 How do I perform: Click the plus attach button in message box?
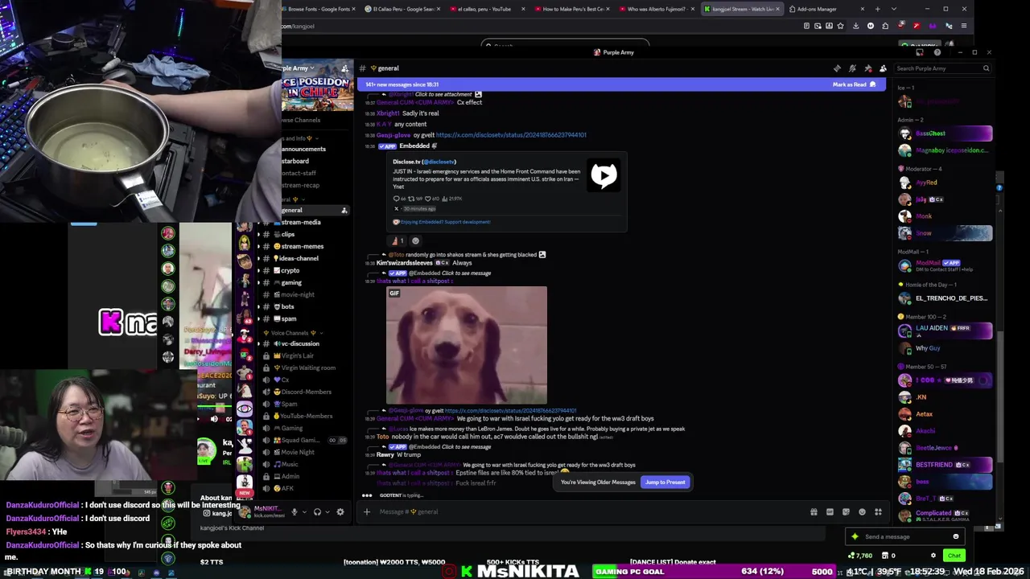point(367,511)
